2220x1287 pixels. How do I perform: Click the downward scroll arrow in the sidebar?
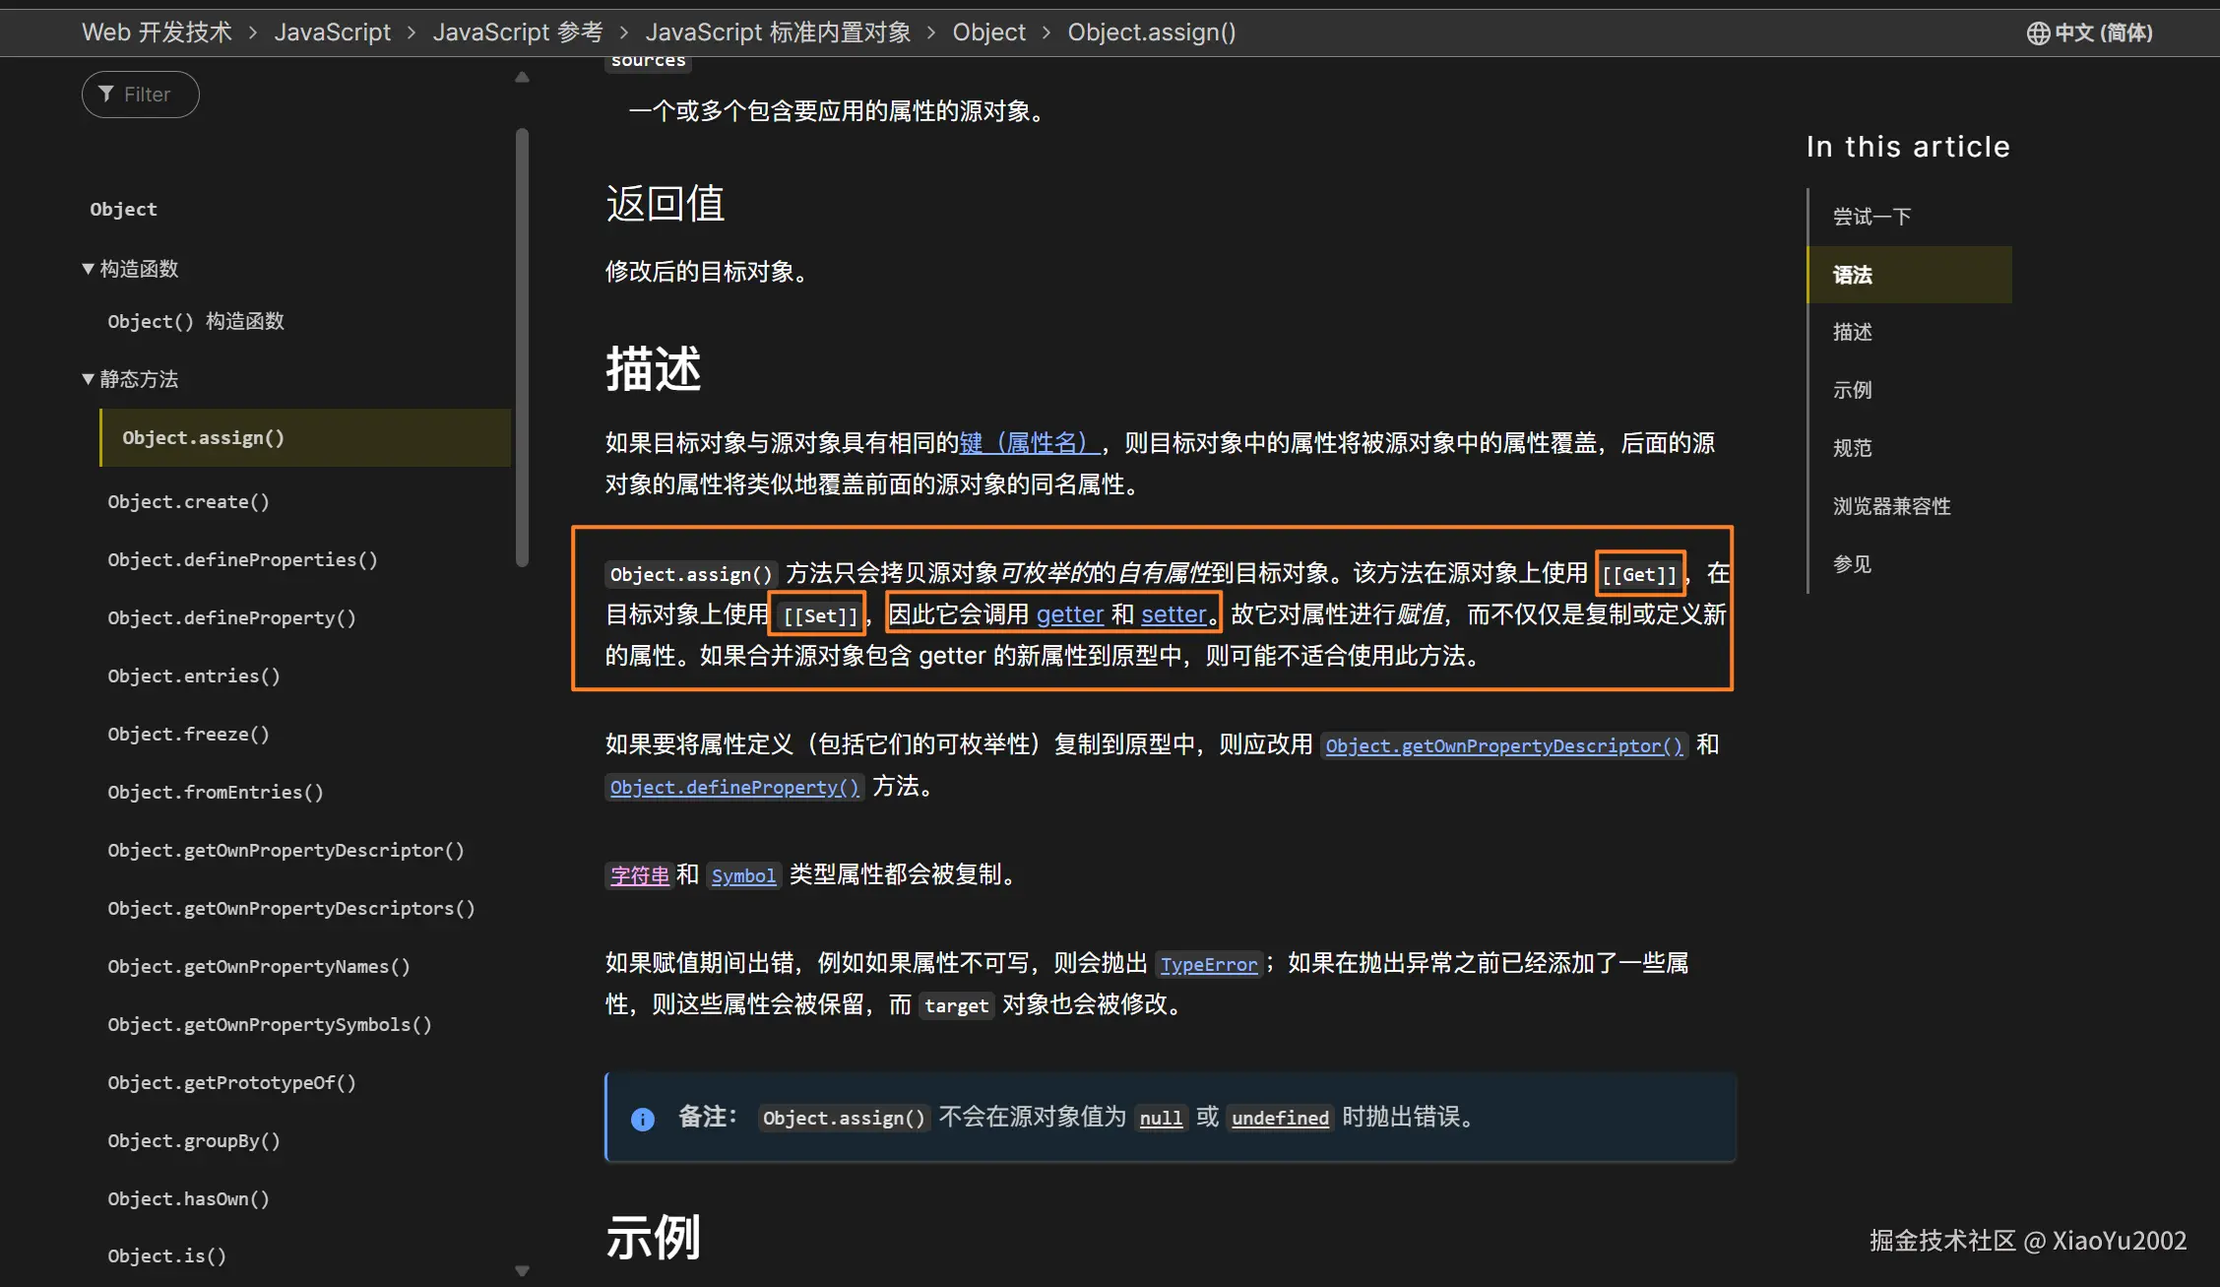522,1269
